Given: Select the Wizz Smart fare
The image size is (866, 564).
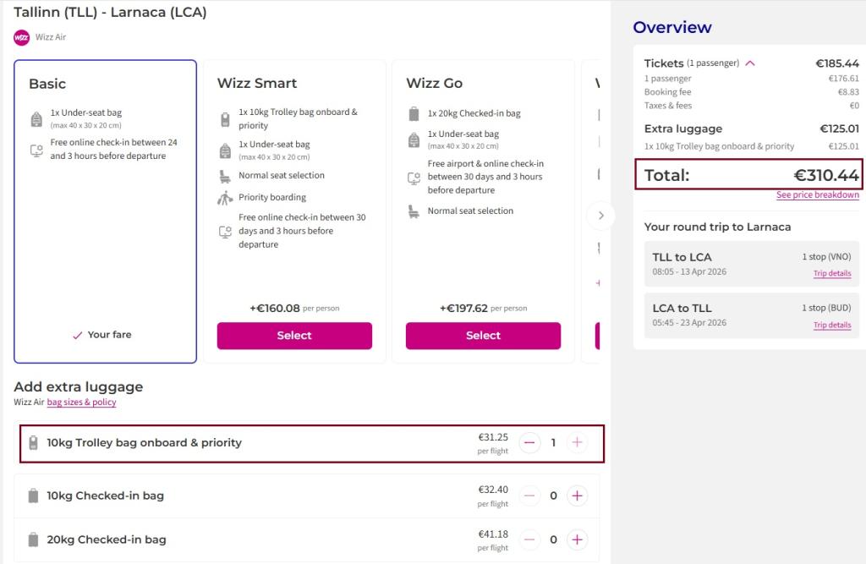Looking at the screenshot, I should tap(294, 336).
